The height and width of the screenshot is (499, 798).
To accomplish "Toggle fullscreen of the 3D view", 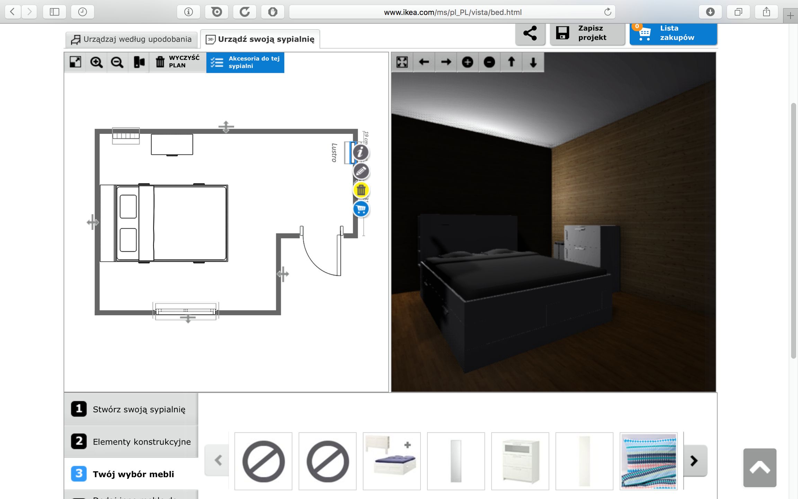I will pos(402,62).
